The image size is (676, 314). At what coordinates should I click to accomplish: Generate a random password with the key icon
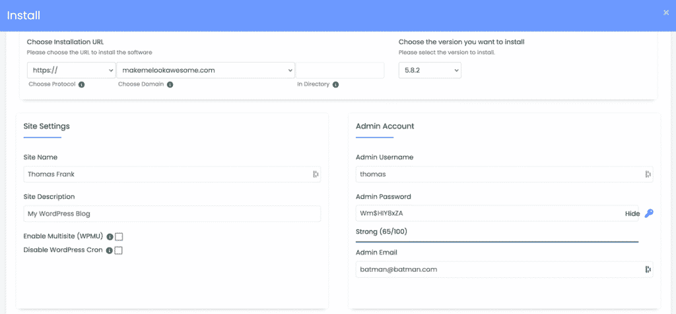(649, 213)
